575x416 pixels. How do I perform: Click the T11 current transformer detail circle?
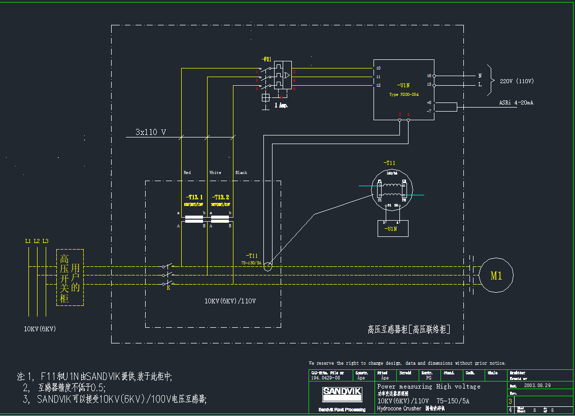(391, 189)
